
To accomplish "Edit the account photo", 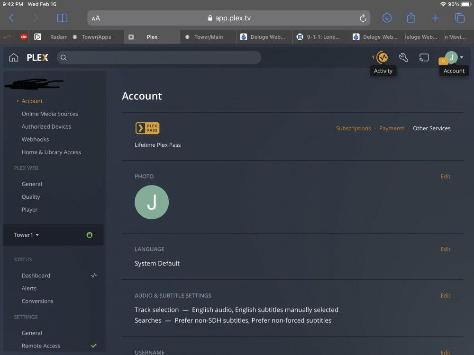I will tap(445, 176).
